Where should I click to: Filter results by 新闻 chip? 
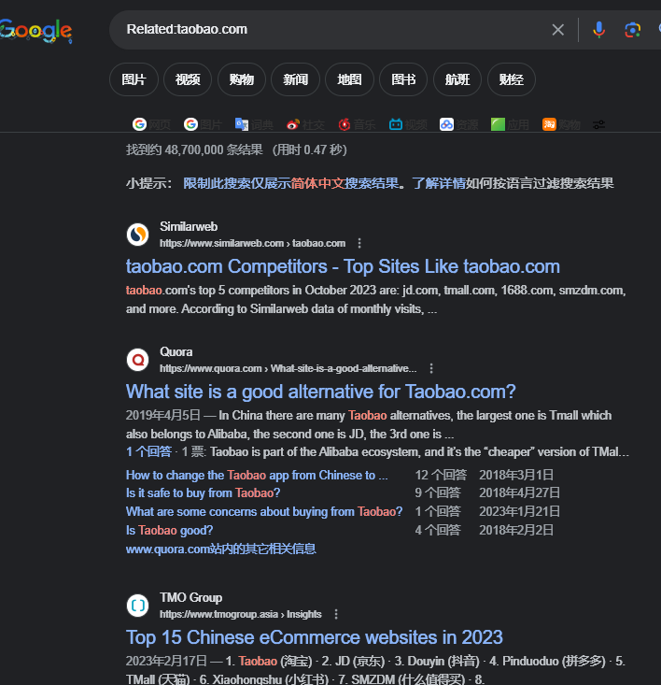[x=295, y=79]
